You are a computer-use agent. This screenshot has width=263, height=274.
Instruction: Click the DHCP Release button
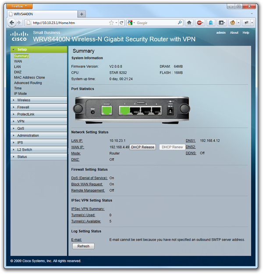[x=142, y=147]
